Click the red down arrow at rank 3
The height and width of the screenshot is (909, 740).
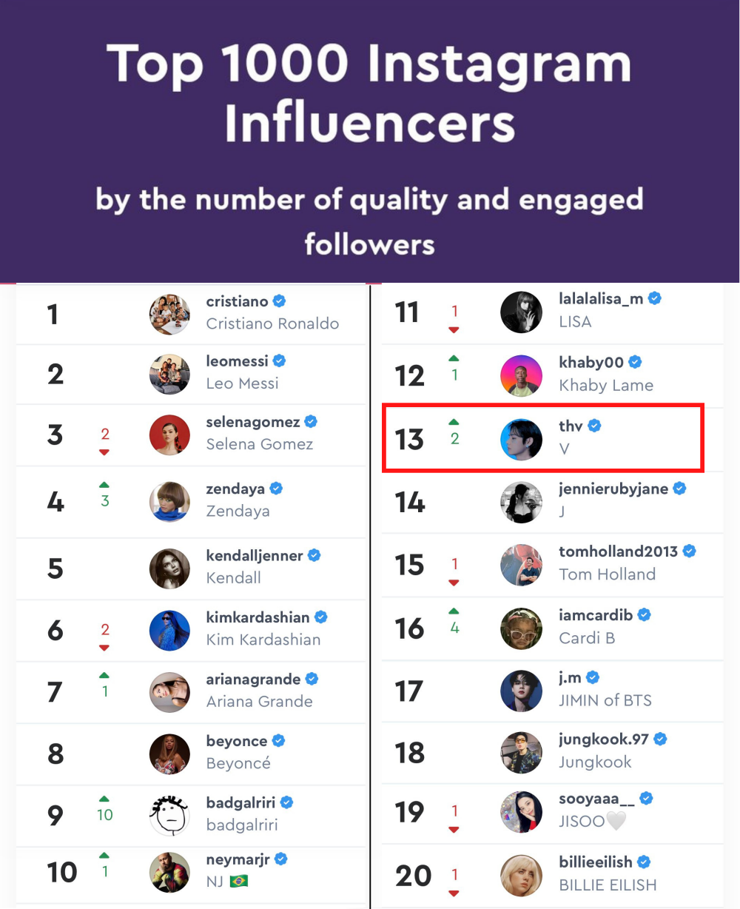tap(104, 452)
